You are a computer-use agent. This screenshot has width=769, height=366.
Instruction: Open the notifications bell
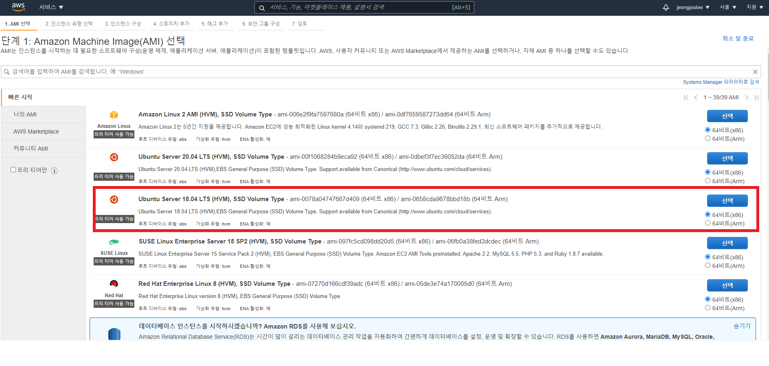[x=666, y=7]
